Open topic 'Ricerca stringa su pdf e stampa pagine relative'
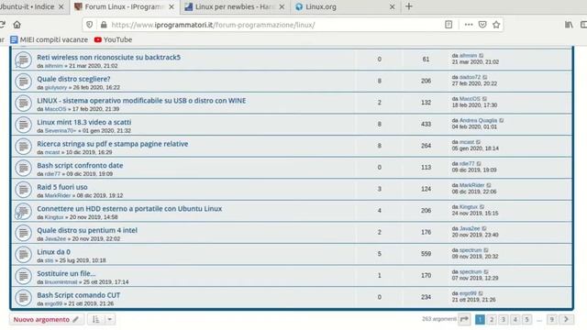 pos(112,144)
